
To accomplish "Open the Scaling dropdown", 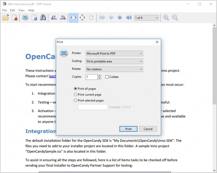I will [x=114, y=61].
